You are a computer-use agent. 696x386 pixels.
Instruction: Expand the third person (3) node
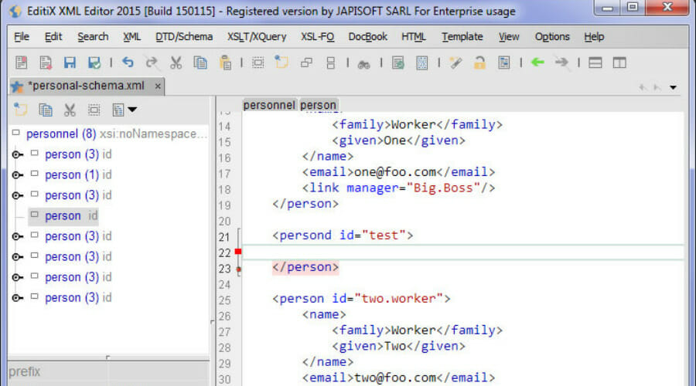point(17,195)
